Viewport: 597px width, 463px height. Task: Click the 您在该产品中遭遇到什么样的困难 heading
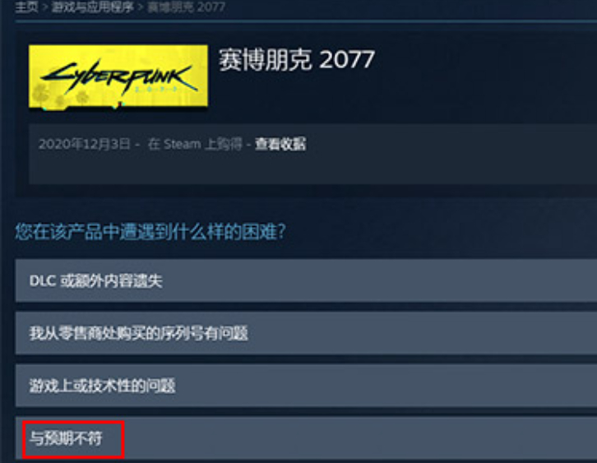tap(150, 232)
